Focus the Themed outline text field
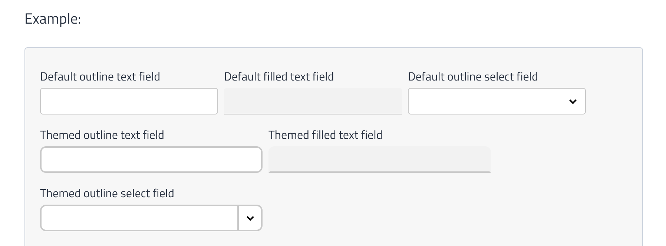Screen dimensions: 666x246 pyautogui.click(x=151, y=160)
